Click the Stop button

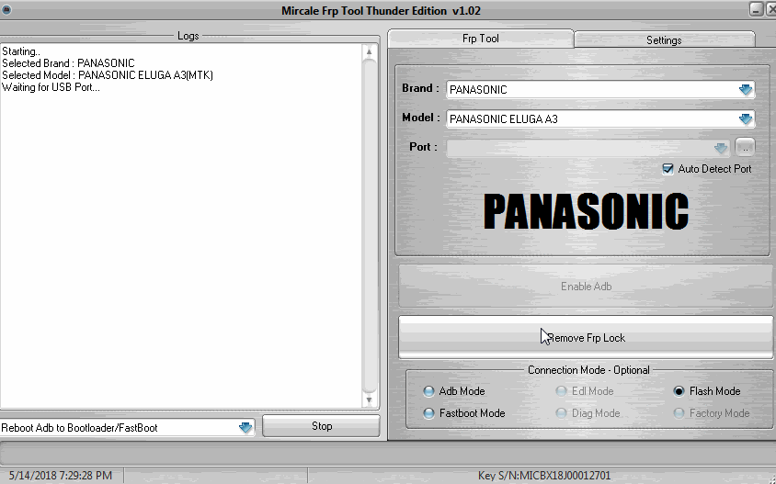(x=321, y=426)
